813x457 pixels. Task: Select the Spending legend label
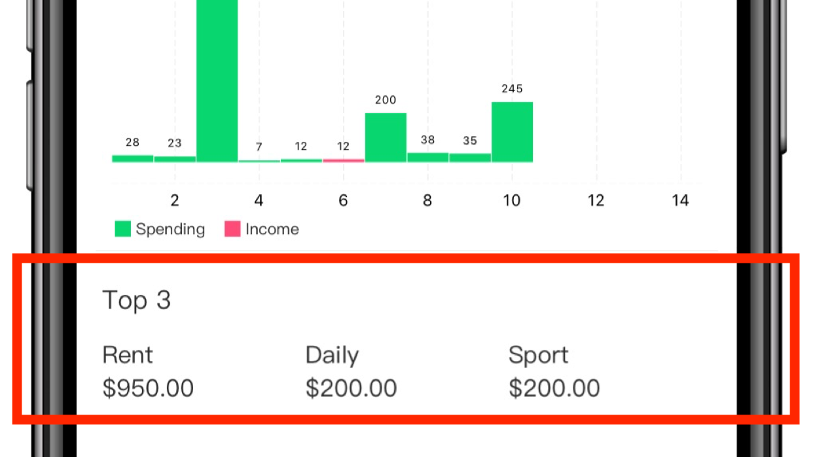pyautogui.click(x=170, y=229)
